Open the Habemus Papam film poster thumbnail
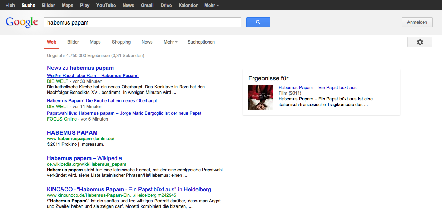 point(260,97)
